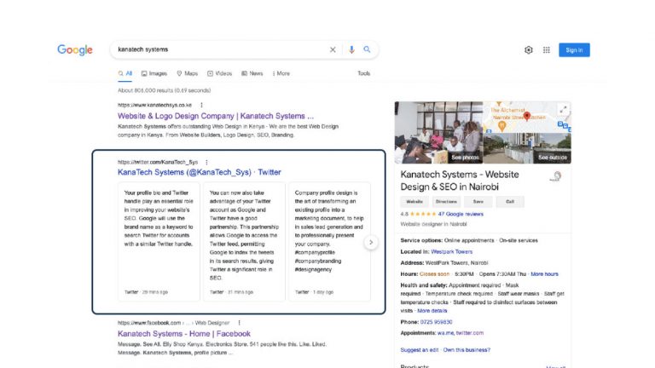Image resolution: width=655 pixels, height=368 pixels.
Task: Switch to the Images tab
Action: [154, 73]
